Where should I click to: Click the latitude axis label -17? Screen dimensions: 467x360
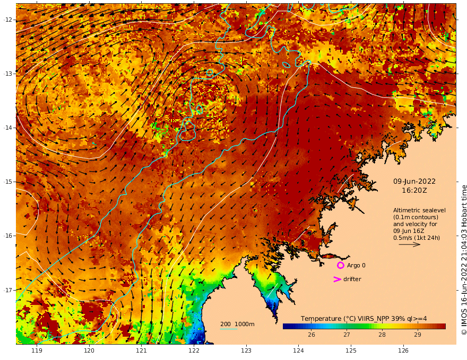[8, 290]
